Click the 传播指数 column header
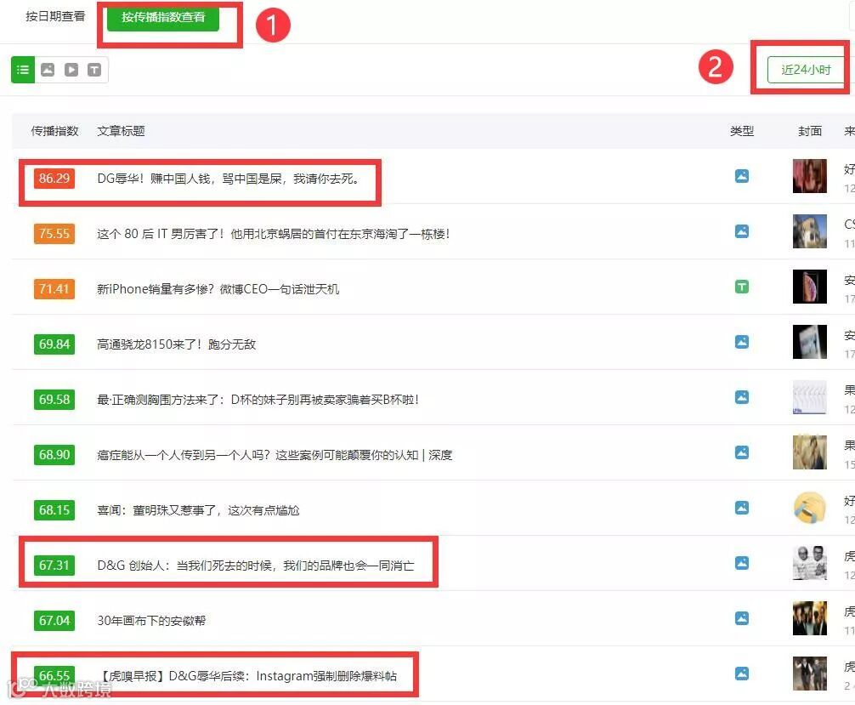This screenshot has width=855, height=705. click(x=54, y=131)
